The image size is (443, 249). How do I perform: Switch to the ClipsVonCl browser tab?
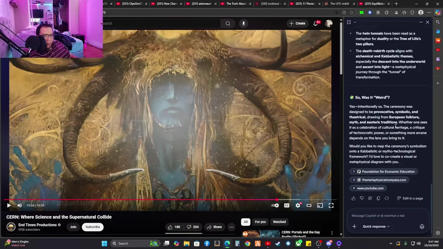click(x=132, y=4)
